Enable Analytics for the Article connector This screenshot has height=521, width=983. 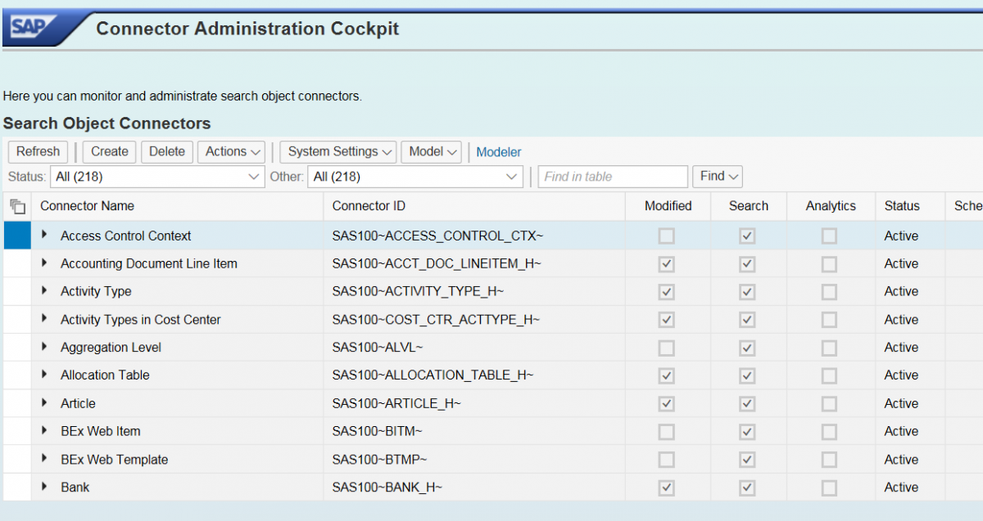[829, 402]
